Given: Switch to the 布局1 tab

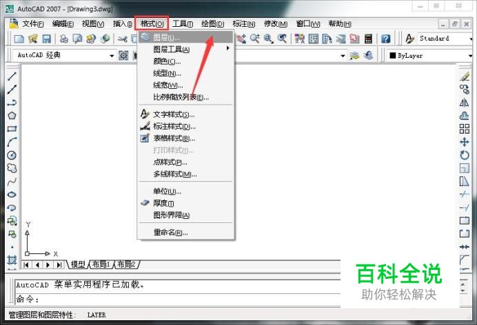Looking at the screenshot, I should click(101, 264).
